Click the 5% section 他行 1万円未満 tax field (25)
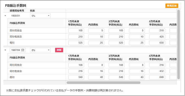The image size is (185, 96). tap(96, 43)
